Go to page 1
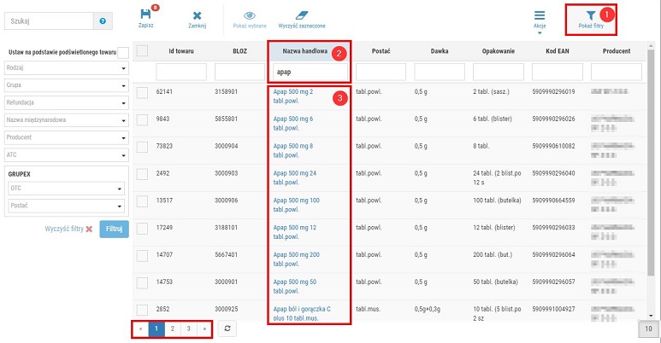This screenshot has height=343, width=661. 156,328
